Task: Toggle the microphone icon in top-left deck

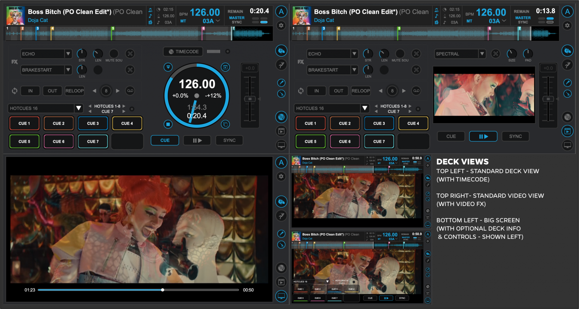Action: coord(281,83)
